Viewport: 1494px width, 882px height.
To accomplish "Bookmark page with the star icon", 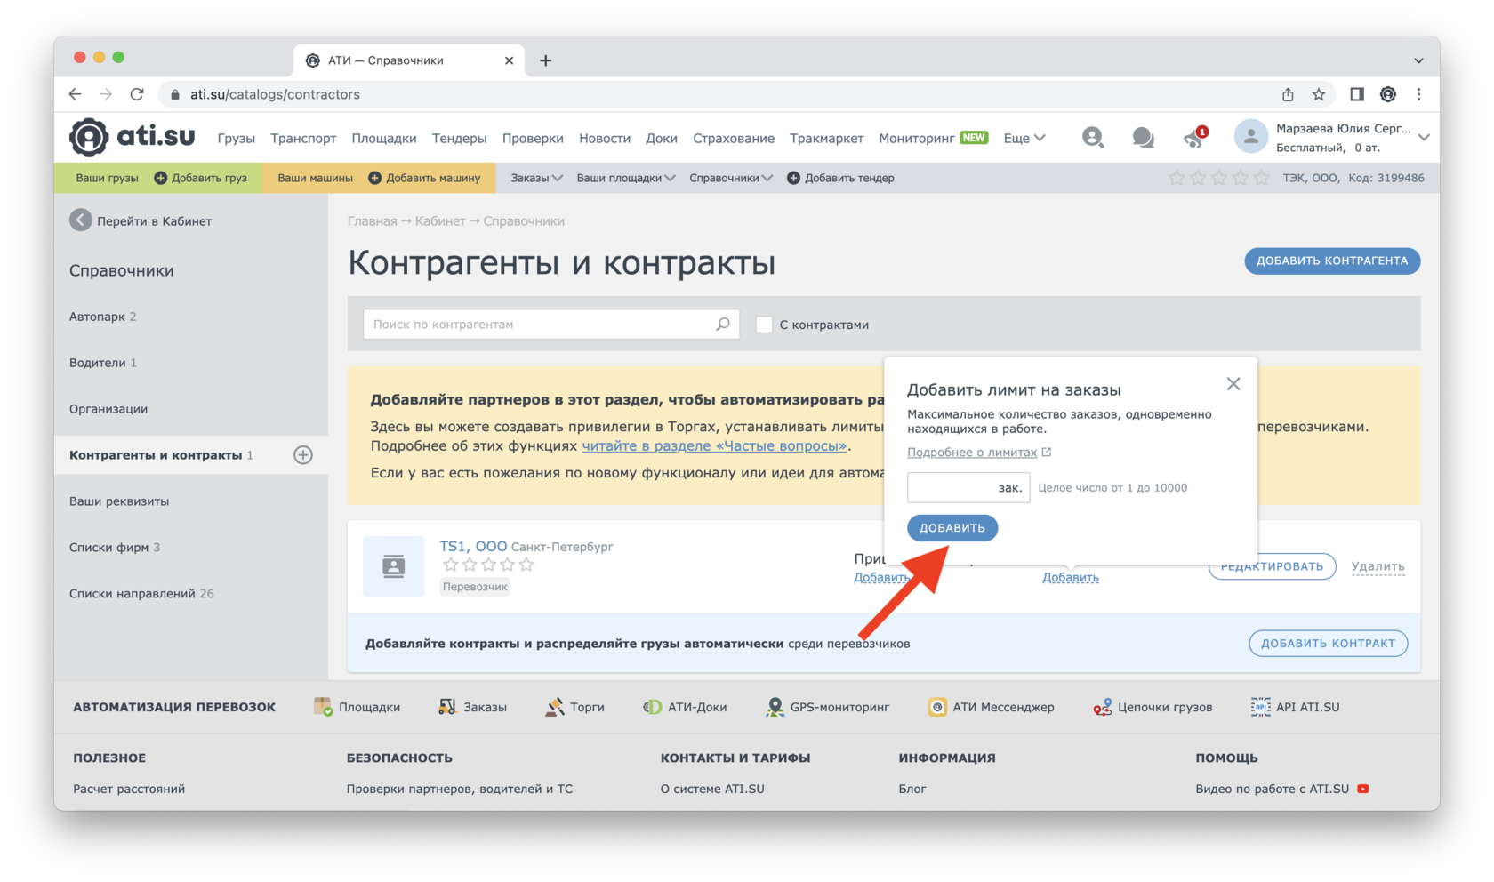I will [x=1319, y=94].
